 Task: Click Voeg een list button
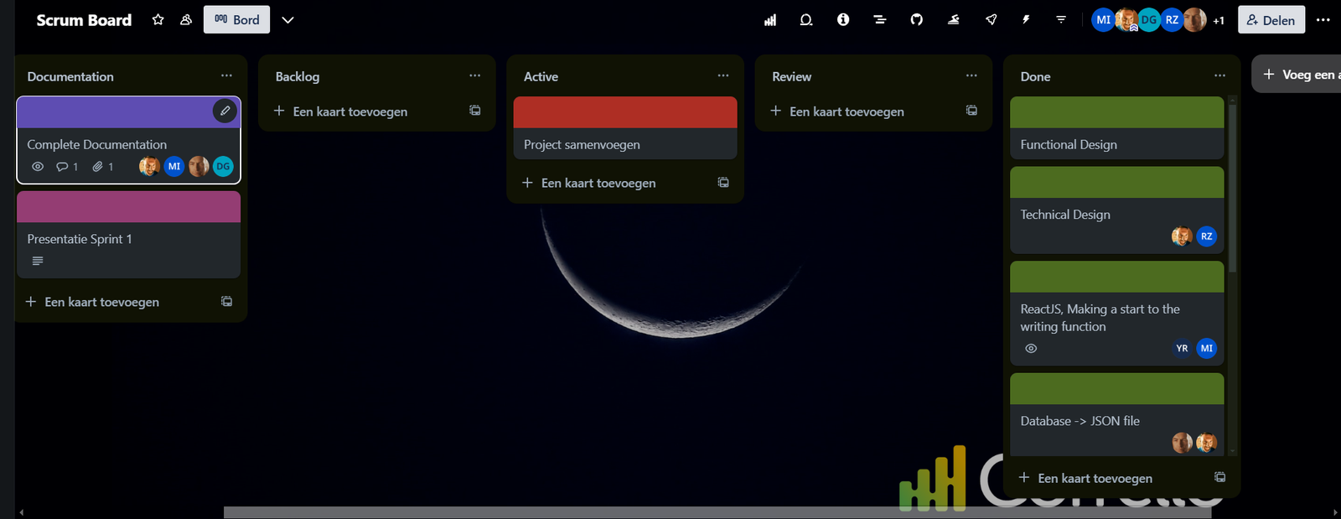[1297, 75]
